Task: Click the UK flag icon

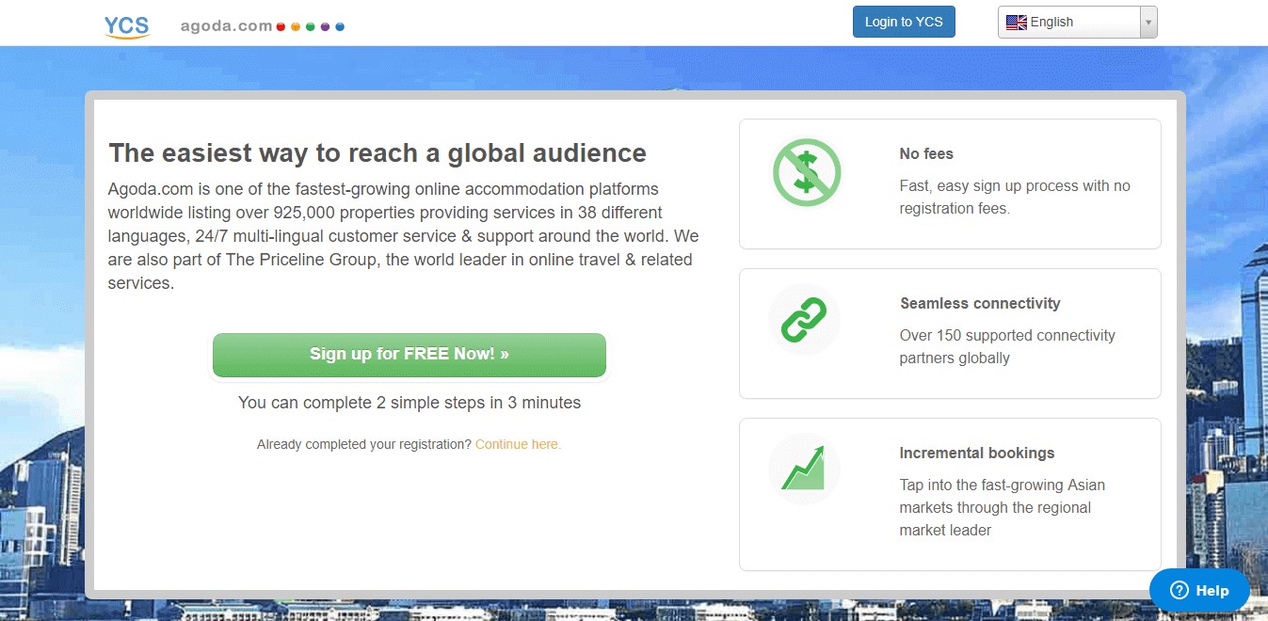Action: (1016, 23)
